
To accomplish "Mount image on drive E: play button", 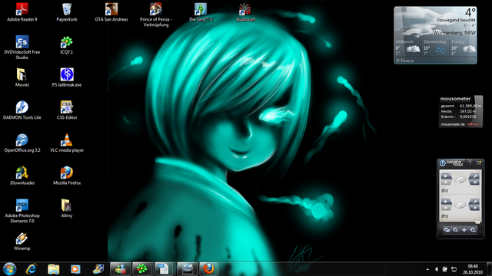I will [446, 176].
